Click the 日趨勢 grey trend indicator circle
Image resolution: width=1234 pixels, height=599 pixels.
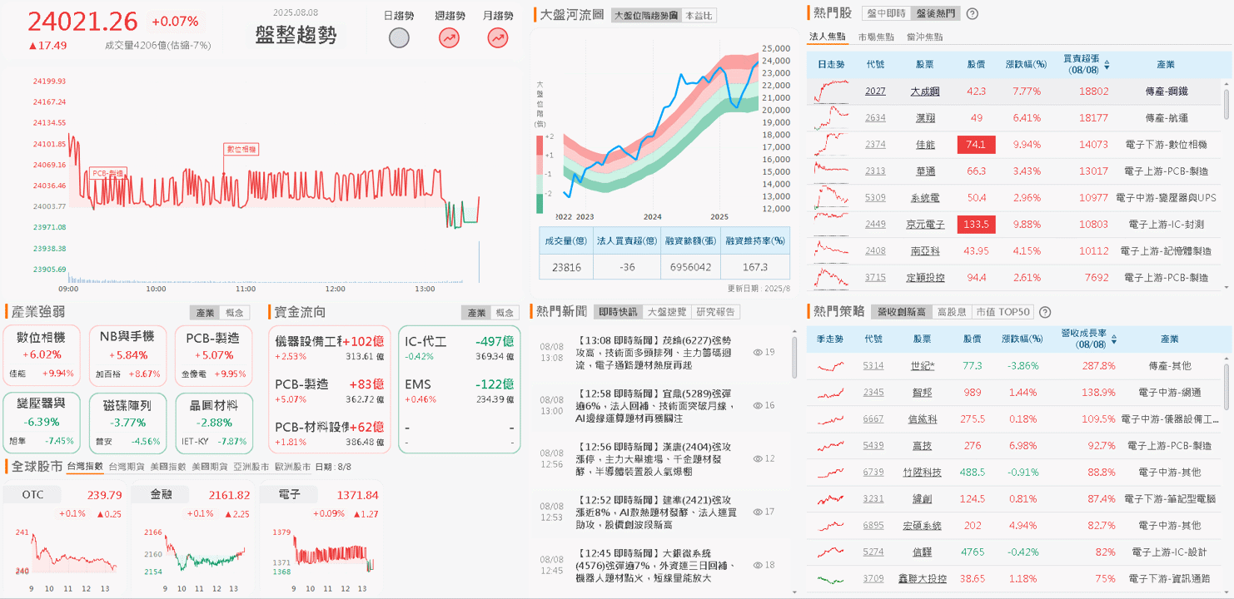(400, 37)
